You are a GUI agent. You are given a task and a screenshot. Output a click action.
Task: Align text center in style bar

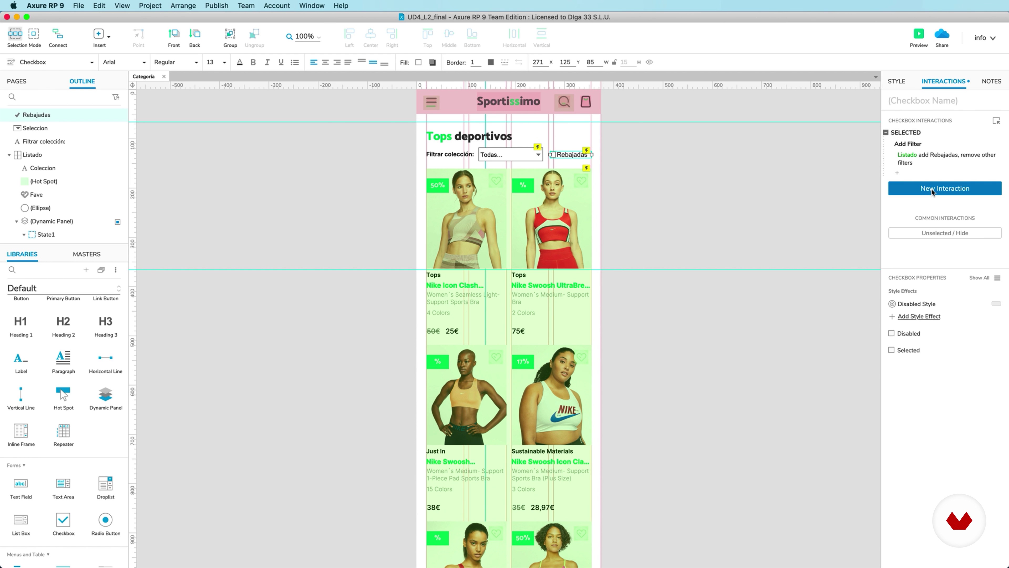(x=325, y=62)
